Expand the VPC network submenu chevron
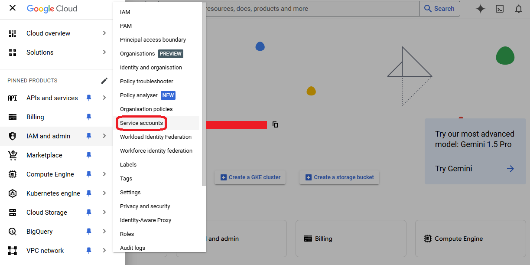 pos(104,251)
